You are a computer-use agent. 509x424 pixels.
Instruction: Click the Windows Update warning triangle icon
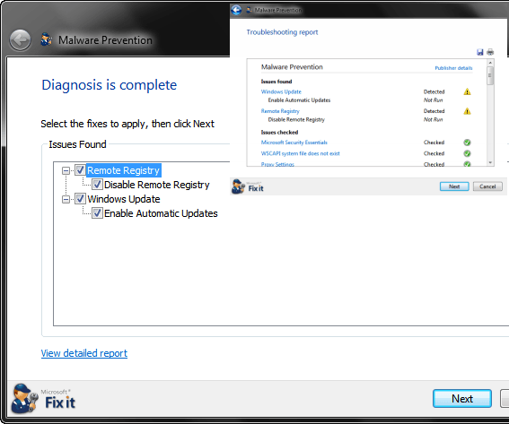467,91
